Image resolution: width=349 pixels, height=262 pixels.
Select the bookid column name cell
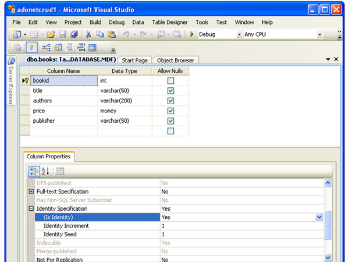(x=64, y=81)
